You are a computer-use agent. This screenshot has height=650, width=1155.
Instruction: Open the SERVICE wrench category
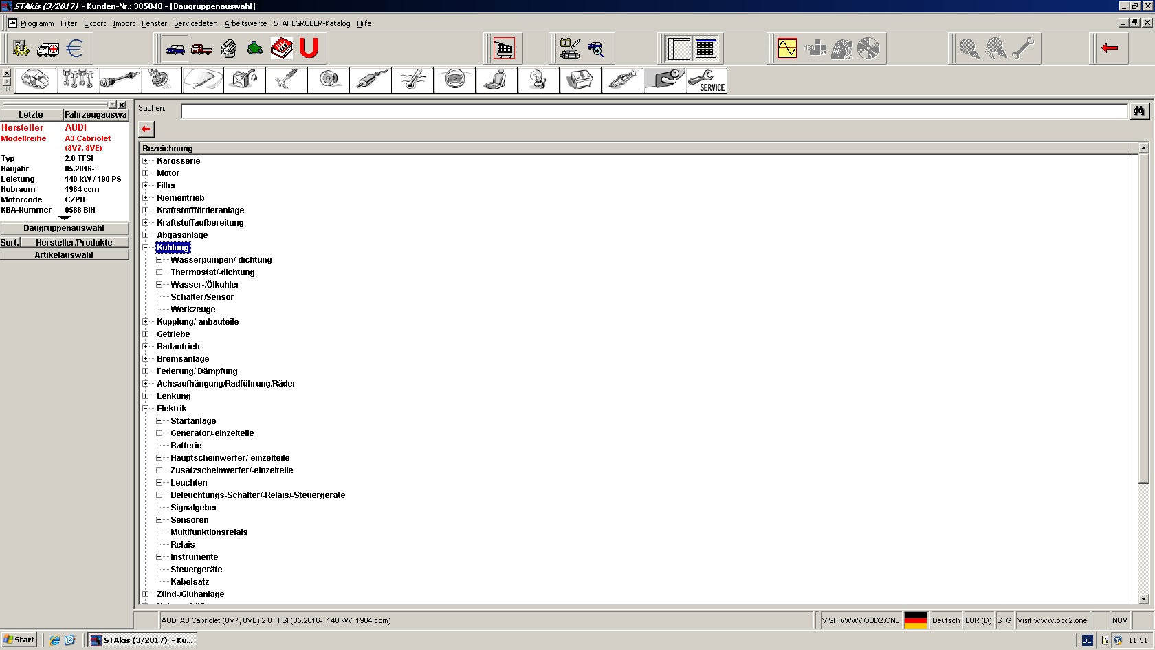[706, 80]
